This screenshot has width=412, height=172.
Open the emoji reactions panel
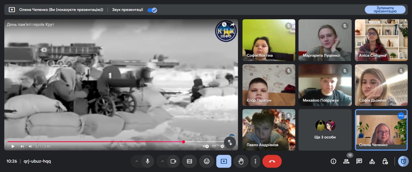click(x=207, y=161)
